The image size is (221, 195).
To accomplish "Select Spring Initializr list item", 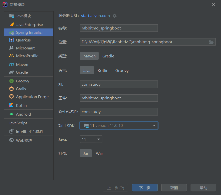I will click(x=29, y=32).
